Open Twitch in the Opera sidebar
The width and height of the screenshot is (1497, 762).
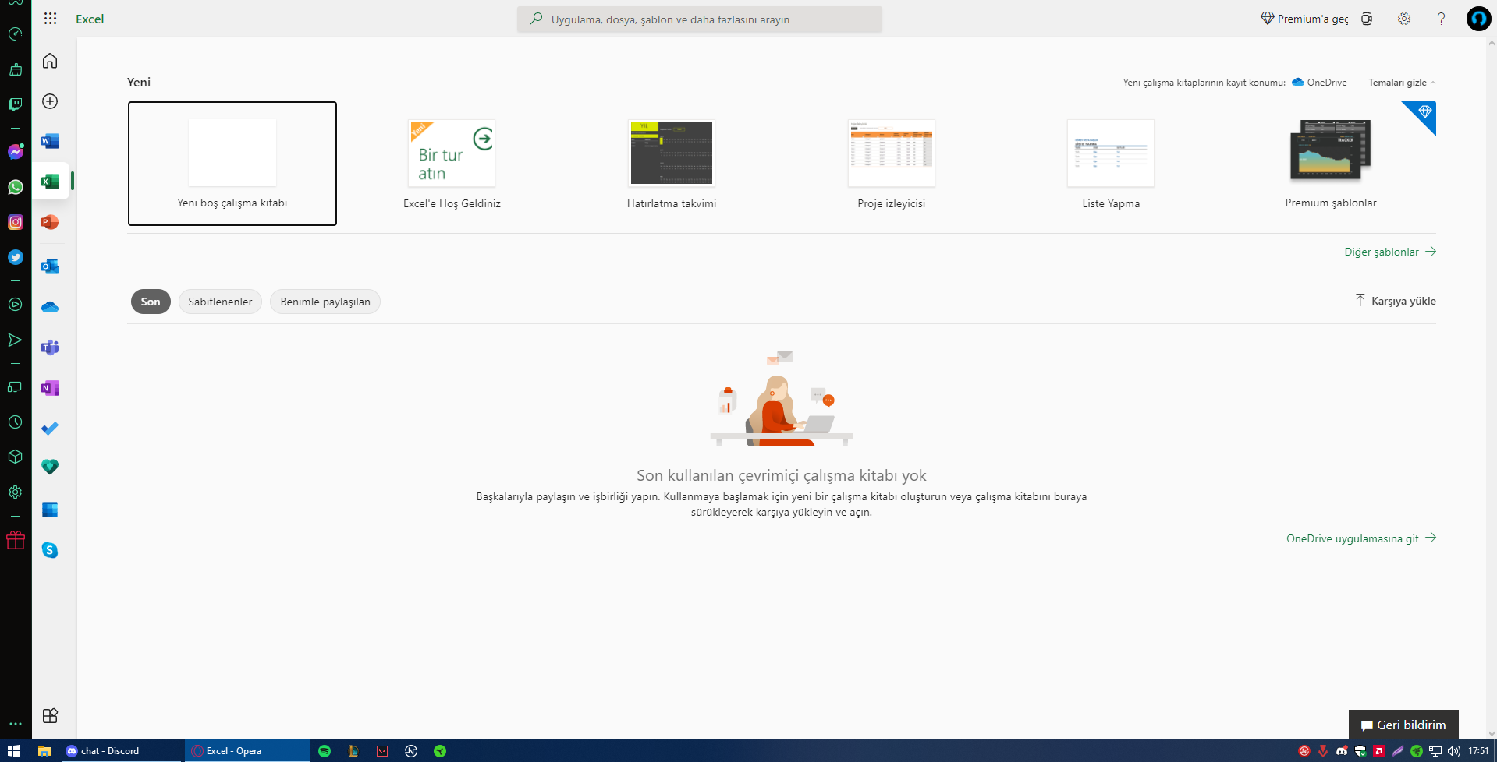16,104
